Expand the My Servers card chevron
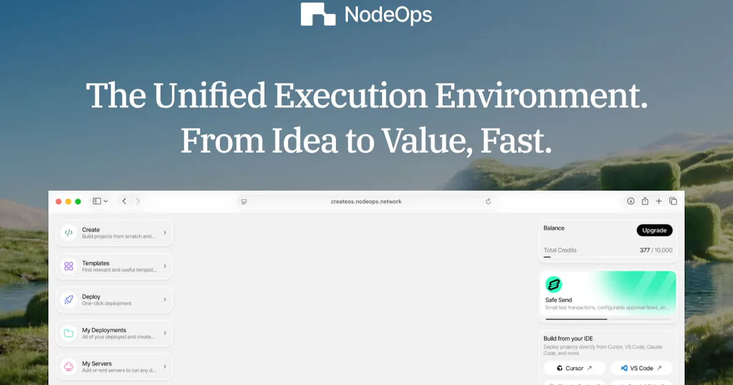 point(165,367)
